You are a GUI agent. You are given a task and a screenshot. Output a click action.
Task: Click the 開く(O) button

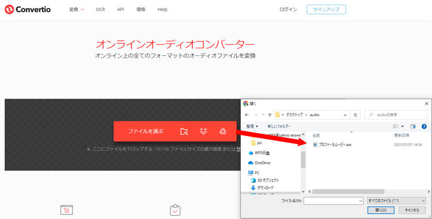point(381,210)
